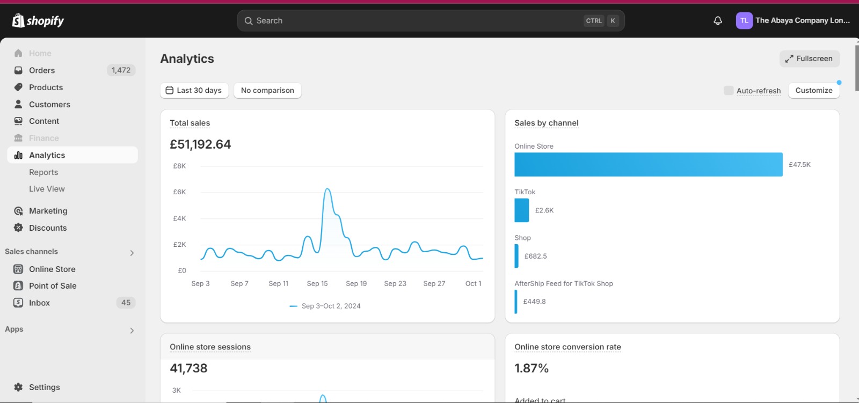Enable the Auto-refresh checkbox
859x403 pixels.
(x=729, y=90)
